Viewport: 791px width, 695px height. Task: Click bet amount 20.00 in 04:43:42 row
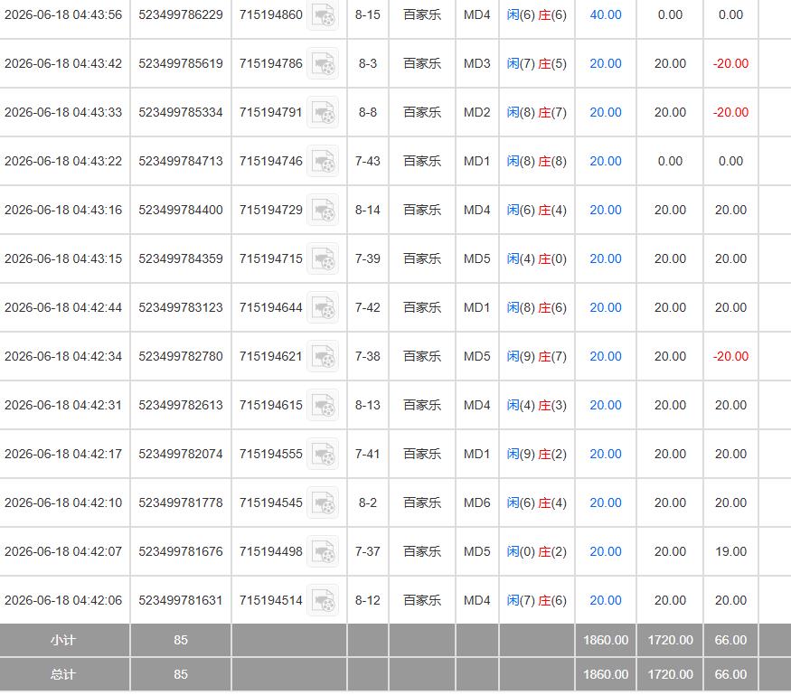click(606, 63)
